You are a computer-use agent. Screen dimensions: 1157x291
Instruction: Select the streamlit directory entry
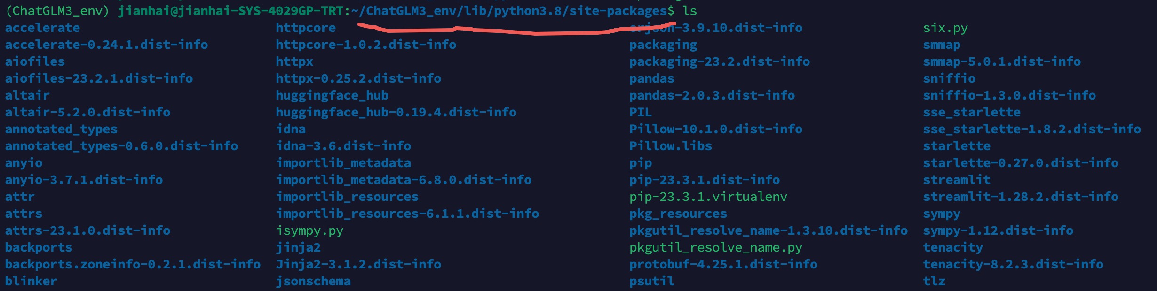pos(957,180)
